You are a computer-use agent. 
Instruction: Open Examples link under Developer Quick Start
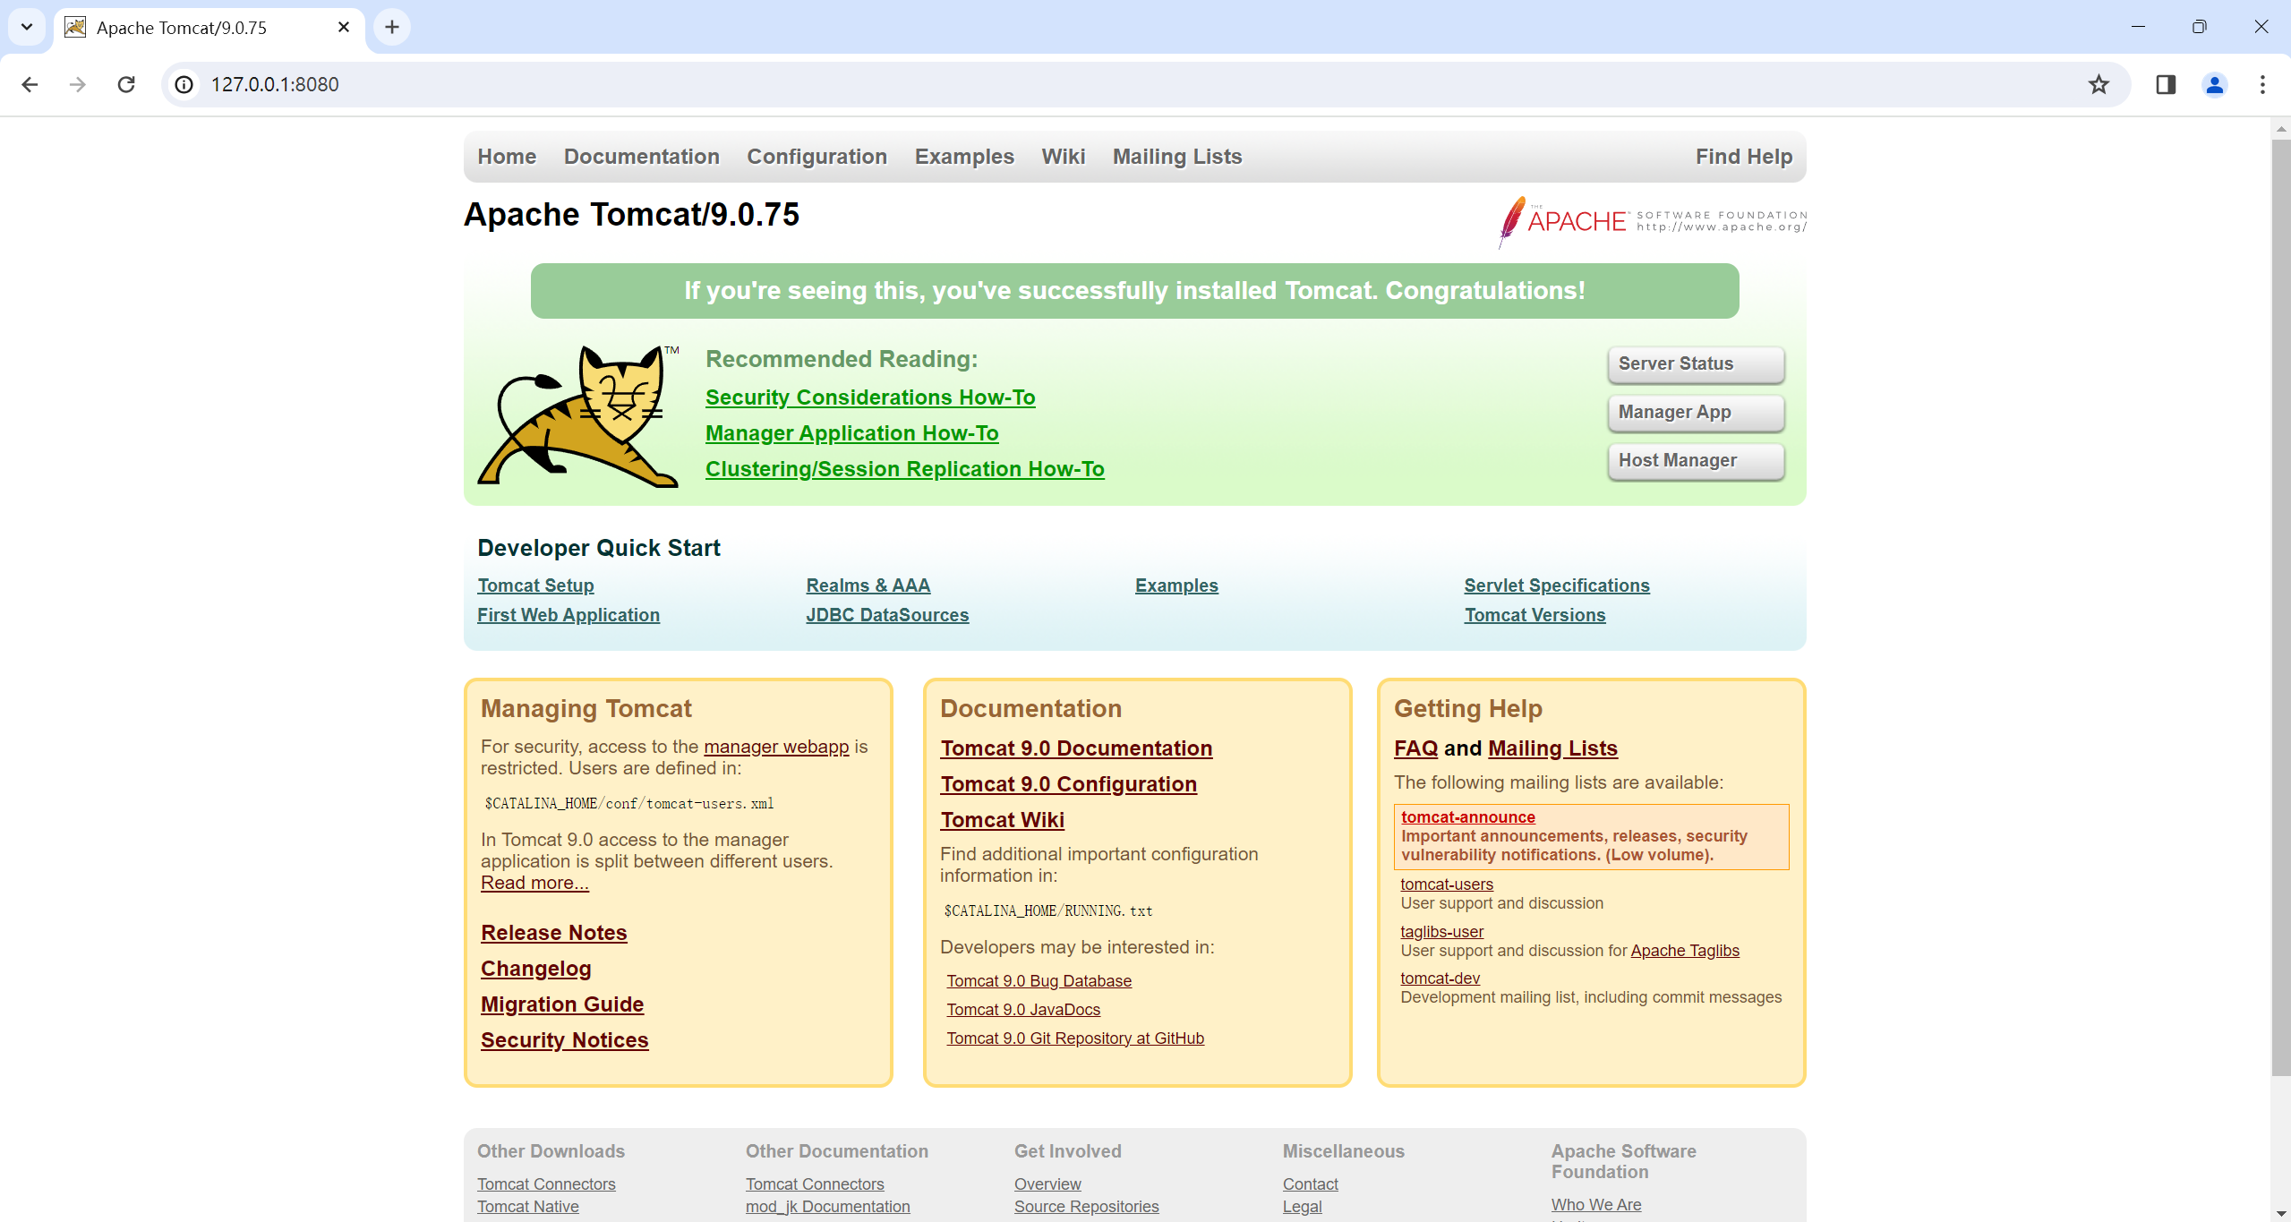pos(1176,585)
